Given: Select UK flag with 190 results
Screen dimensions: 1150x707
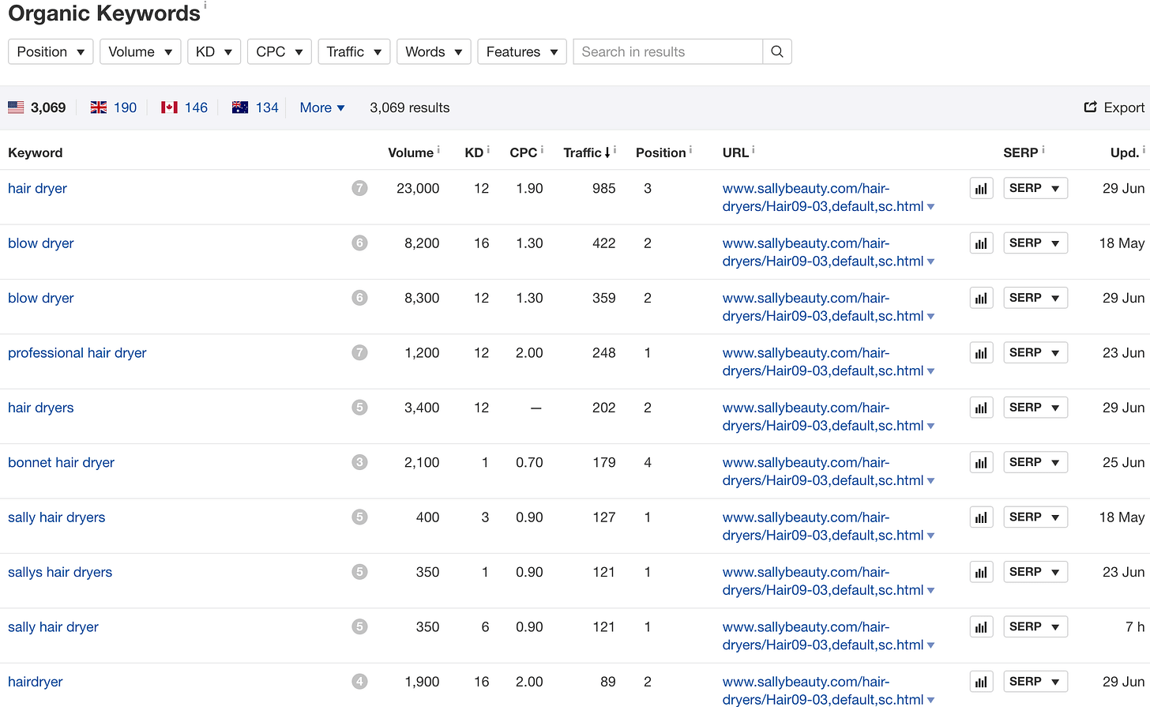Looking at the screenshot, I should tap(114, 107).
